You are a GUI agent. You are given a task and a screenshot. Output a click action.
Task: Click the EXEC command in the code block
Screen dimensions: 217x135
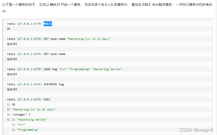pyautogui.click(x=47, y=99)
